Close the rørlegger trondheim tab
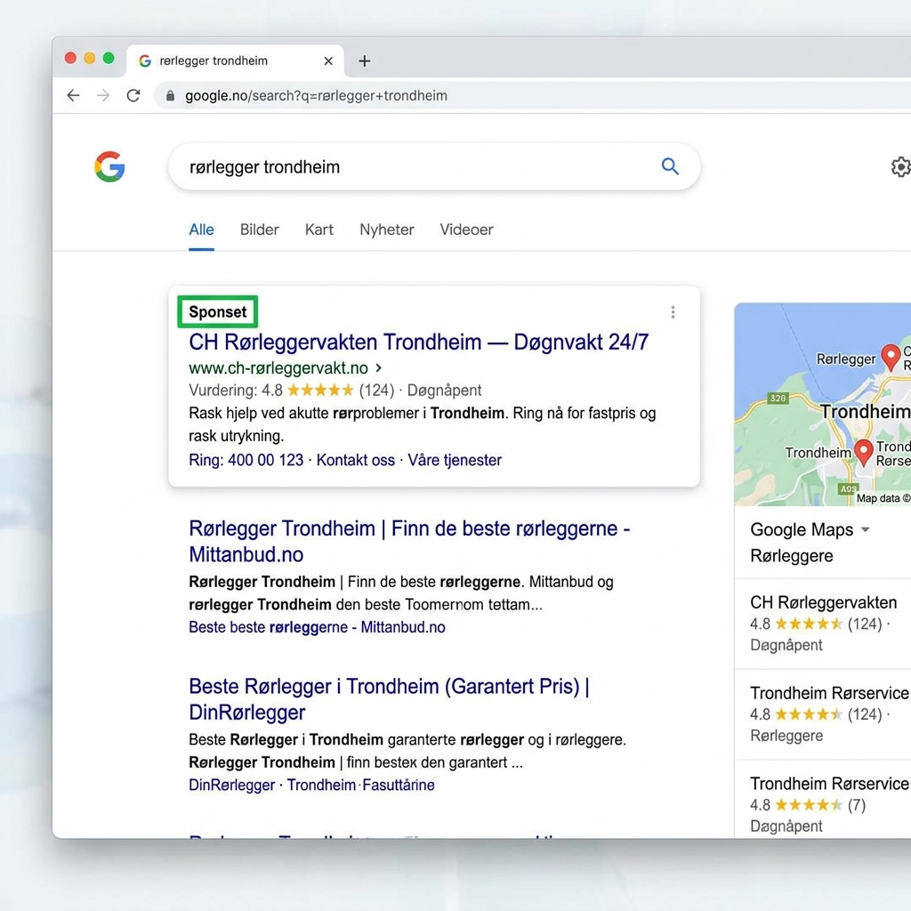 [328, 61]
